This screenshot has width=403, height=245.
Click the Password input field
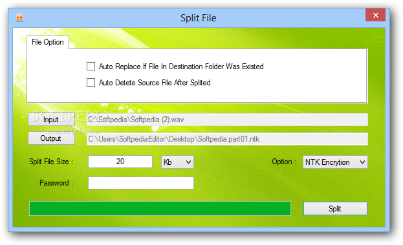click(141, 183)
